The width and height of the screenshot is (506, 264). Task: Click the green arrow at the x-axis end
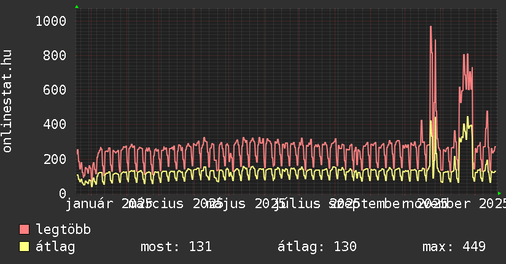click(499, 193)
